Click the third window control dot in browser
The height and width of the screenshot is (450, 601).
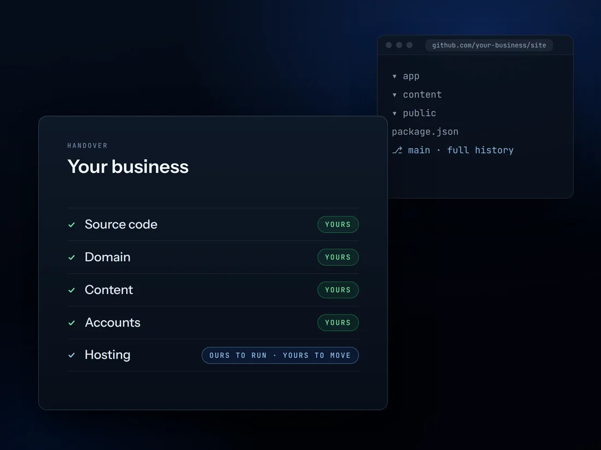pyautogui.click(x=409, y=45)
